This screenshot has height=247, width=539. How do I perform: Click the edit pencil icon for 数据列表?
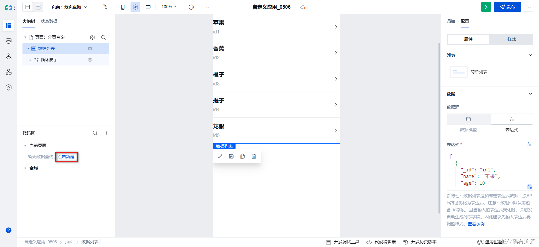pyautogui.click(x=220, y=157)
